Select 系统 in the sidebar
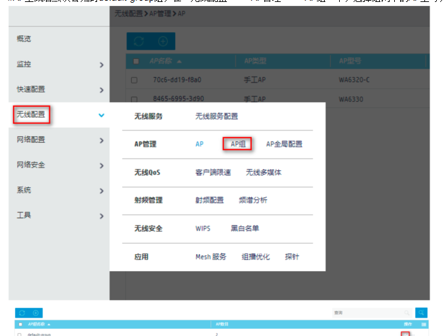This screenshot has width=448, height=336. point(24,190)
